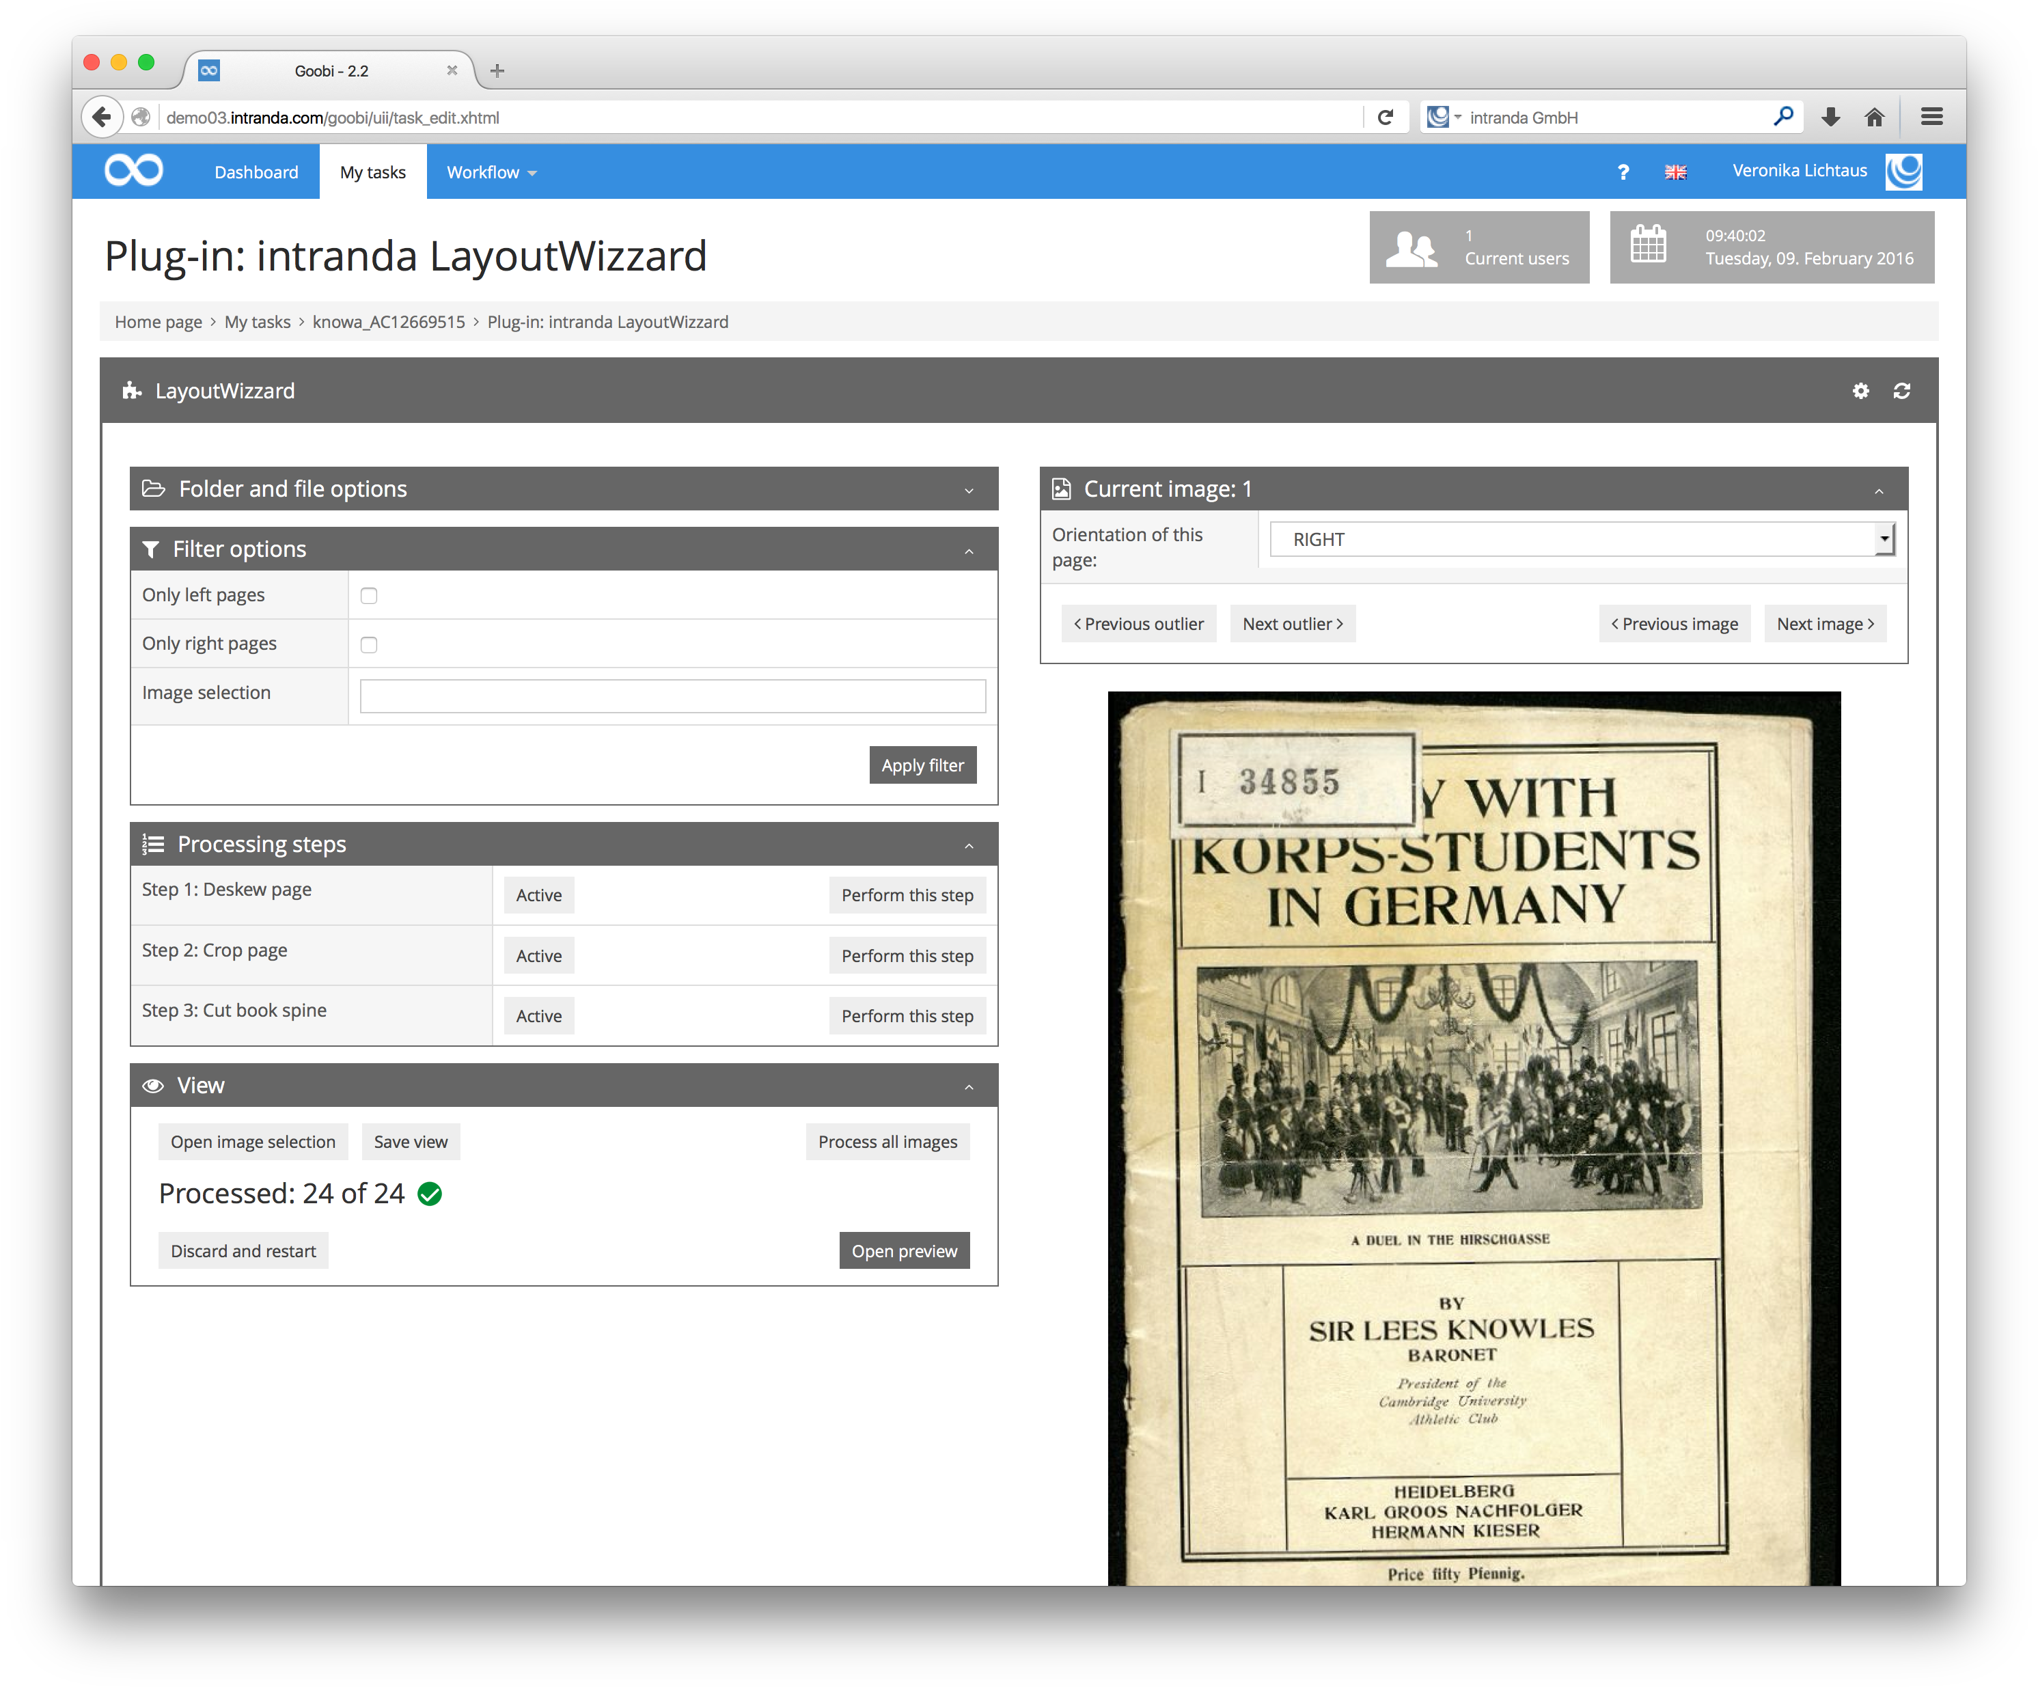The image size is (2038, 1687).
Task: Open the Workflow menu
Action: [491, 172]
